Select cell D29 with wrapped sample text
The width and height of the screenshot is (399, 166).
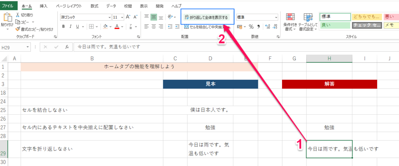click(210, 149)
